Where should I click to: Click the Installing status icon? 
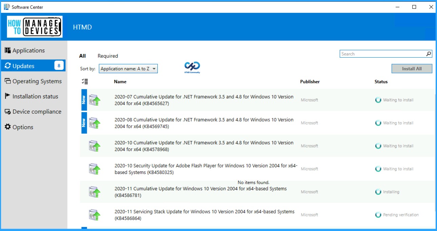pos(378,192)
